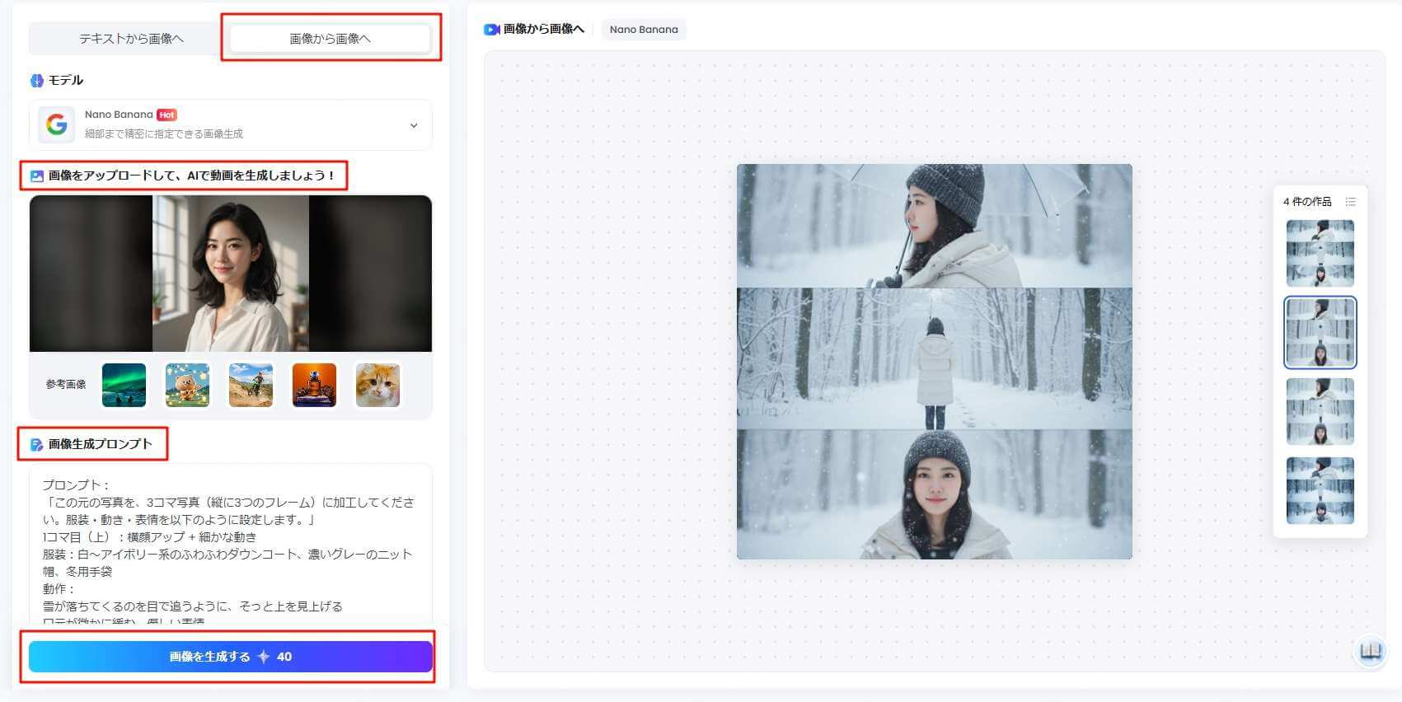Click the red Hot badge
Image resolution: width=1402 pixels, height=702 pixels.
point(166,115)
